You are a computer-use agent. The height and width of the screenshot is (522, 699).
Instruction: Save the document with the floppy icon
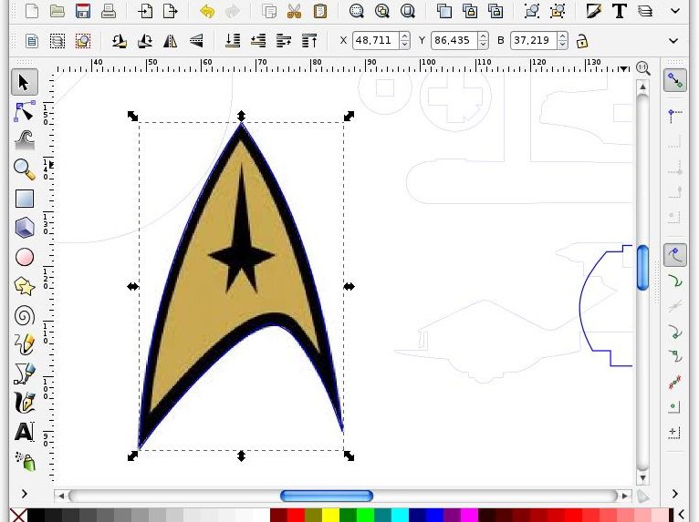[x=83, y=10]
